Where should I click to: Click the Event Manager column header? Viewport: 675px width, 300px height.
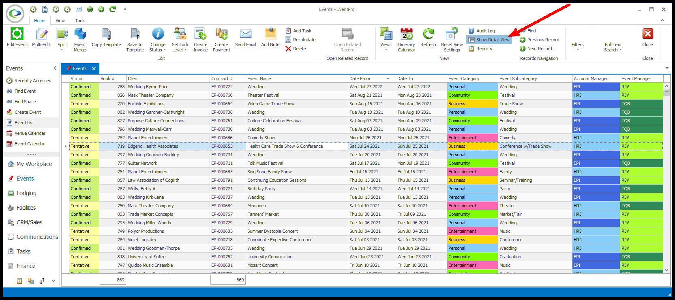pos(641,79)
